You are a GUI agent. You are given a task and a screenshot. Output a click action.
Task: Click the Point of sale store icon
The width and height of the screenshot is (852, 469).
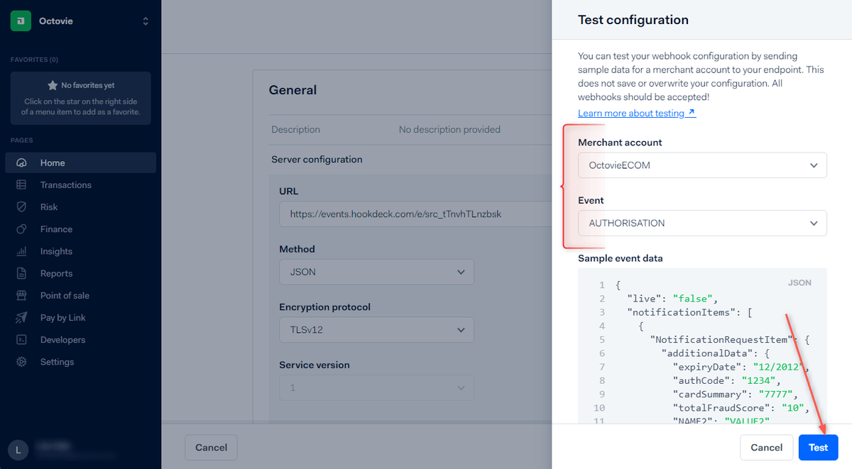tap(21, 295)
